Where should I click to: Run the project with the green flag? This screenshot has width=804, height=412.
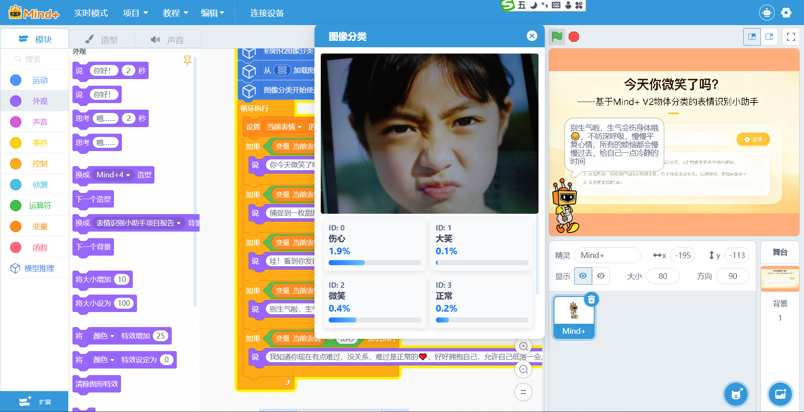pyautogui.click(x=557, y=37)
